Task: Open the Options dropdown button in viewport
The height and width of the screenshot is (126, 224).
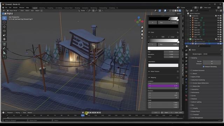Action: point(180,14)
